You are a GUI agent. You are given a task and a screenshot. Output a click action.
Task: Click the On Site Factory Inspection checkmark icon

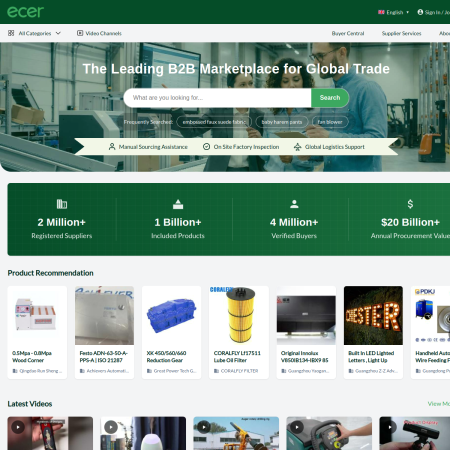(x=206, y=147)
